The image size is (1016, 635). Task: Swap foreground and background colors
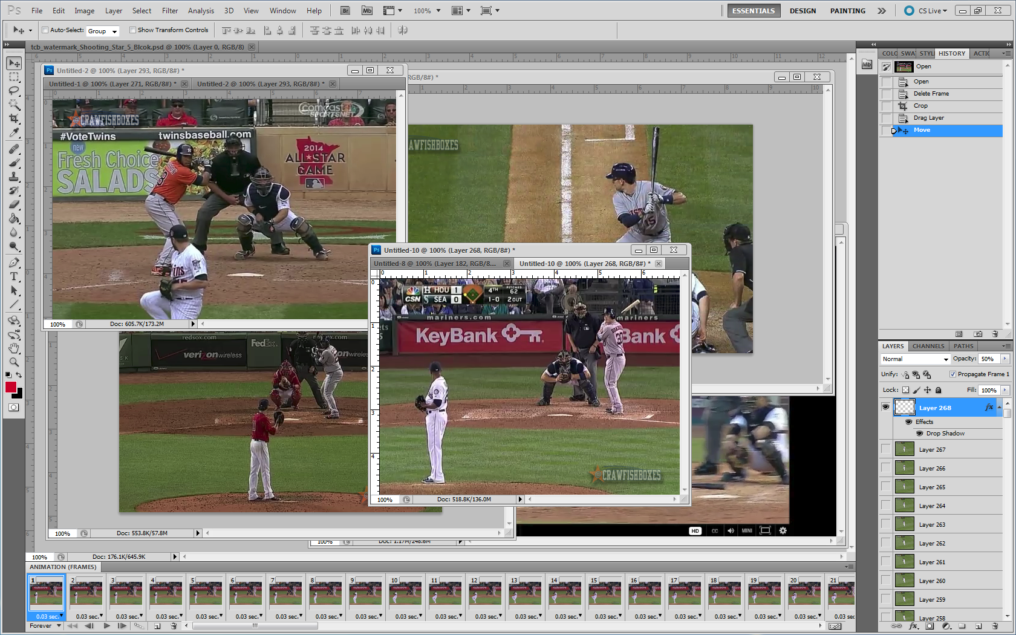click(19, 376)
